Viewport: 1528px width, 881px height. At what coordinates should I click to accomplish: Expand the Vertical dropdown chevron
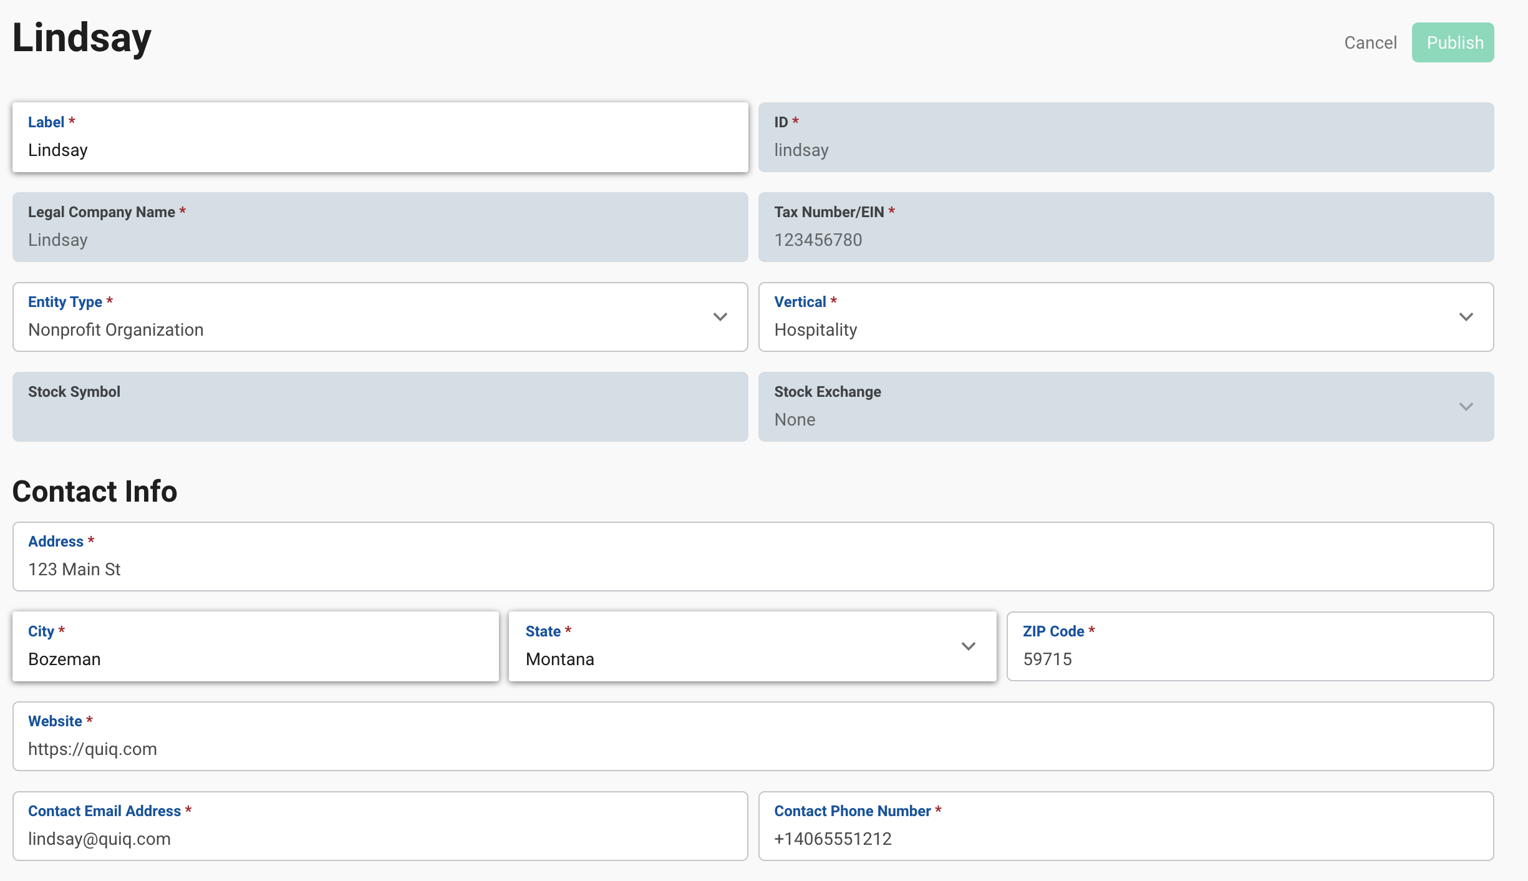[1466, 317]
